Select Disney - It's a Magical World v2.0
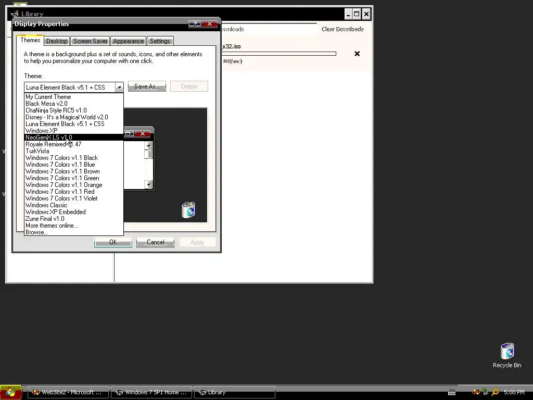533x400 pixels. pos(74,117)
